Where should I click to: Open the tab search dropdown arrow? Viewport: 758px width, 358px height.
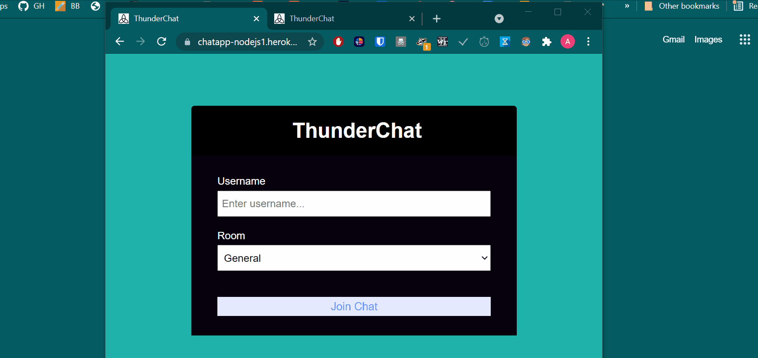[x=499, y=19]
